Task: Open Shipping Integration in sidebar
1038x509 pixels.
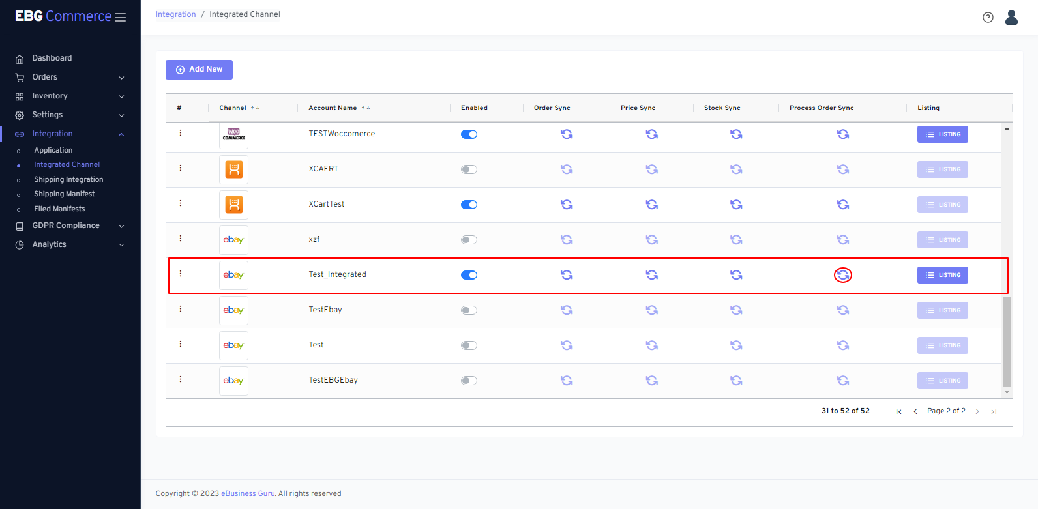Action: 68,179
